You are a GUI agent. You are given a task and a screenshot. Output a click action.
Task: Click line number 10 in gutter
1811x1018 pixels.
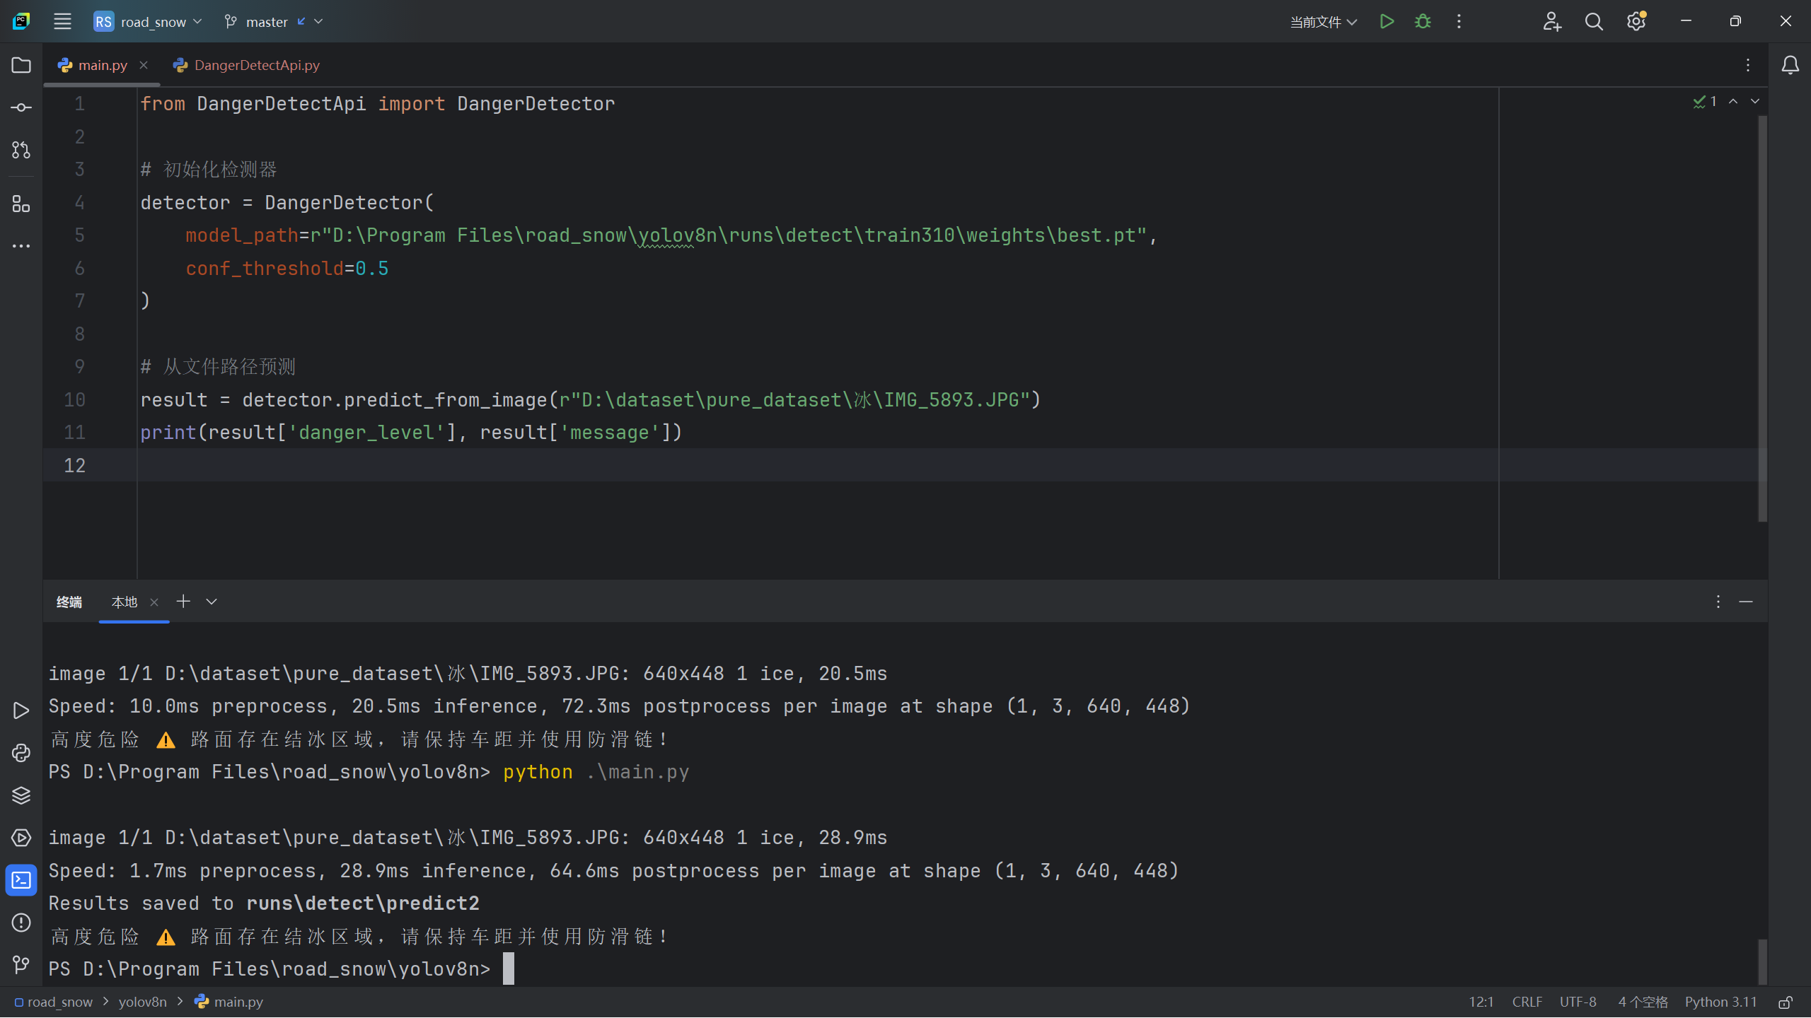pyautogui.click(x=74, y=400)
